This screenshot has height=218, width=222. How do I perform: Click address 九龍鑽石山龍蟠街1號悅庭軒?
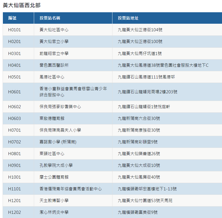[144, 107]
